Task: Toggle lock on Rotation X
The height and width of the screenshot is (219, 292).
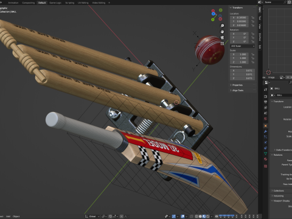Action: tap(252, 34)
